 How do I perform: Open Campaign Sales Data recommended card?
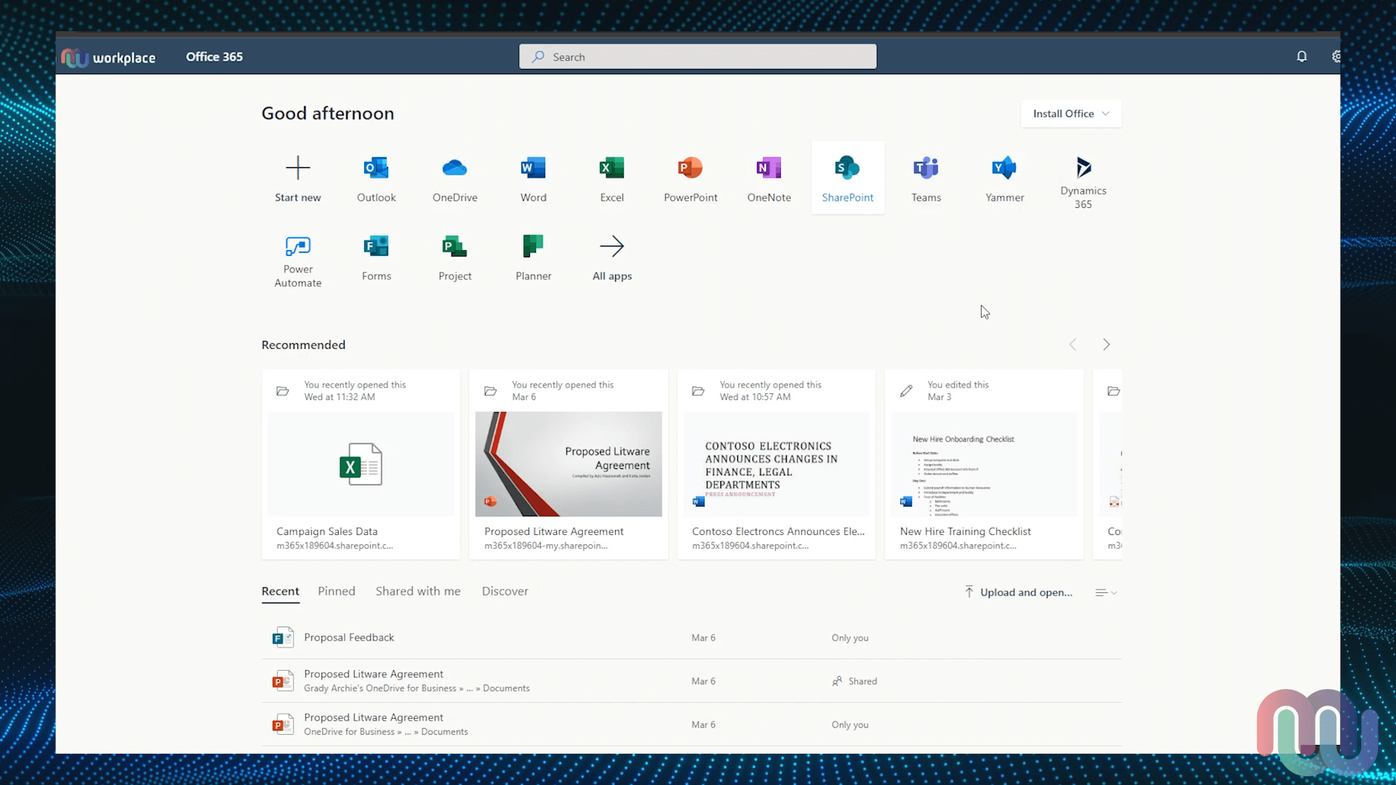point(361,464)
